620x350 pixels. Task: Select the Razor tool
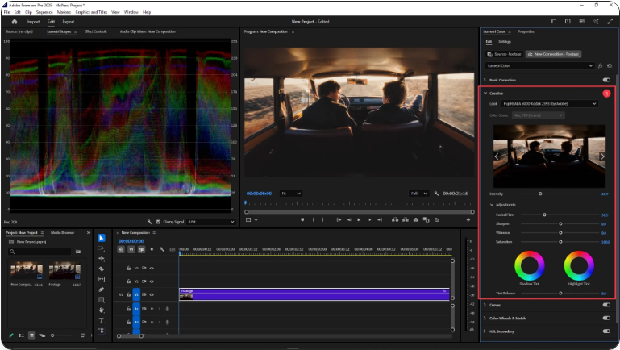point(102,269)
